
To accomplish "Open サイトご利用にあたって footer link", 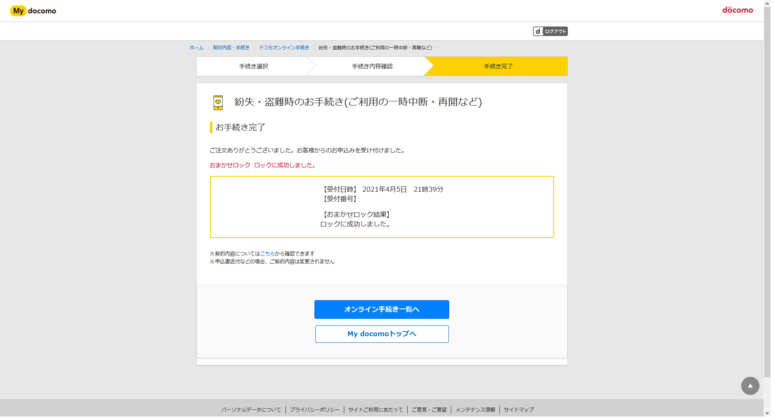I will click(x=375, y=410).
